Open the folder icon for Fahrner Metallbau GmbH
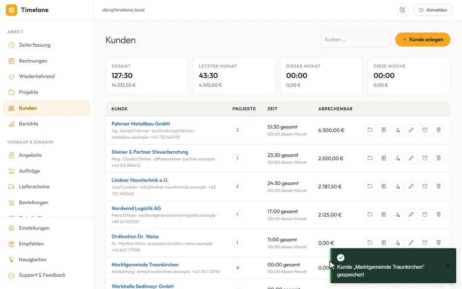 370,130
